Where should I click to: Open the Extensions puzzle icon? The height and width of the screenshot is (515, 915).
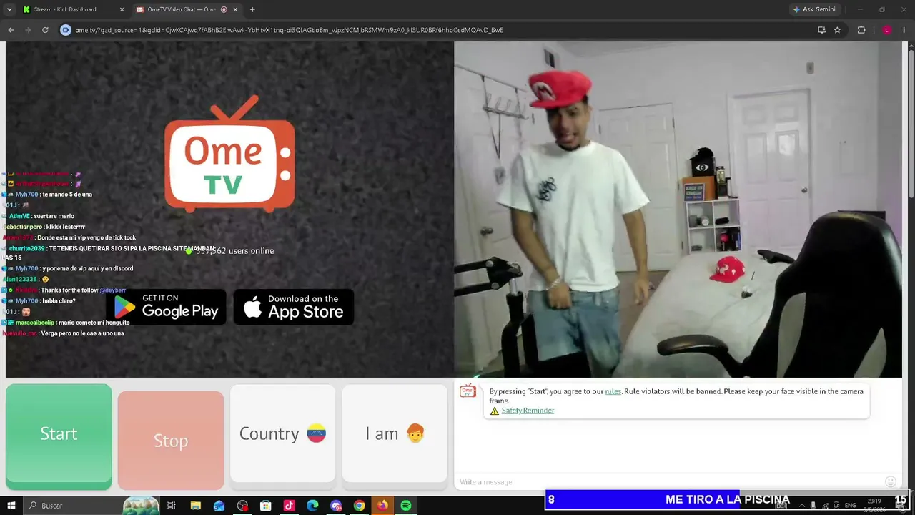[x=861, y=30]
